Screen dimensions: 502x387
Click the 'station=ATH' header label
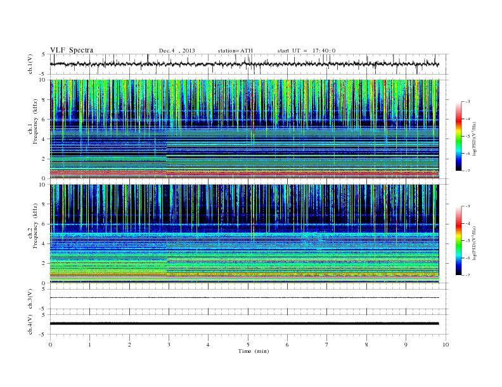click(x=235, y=51)
